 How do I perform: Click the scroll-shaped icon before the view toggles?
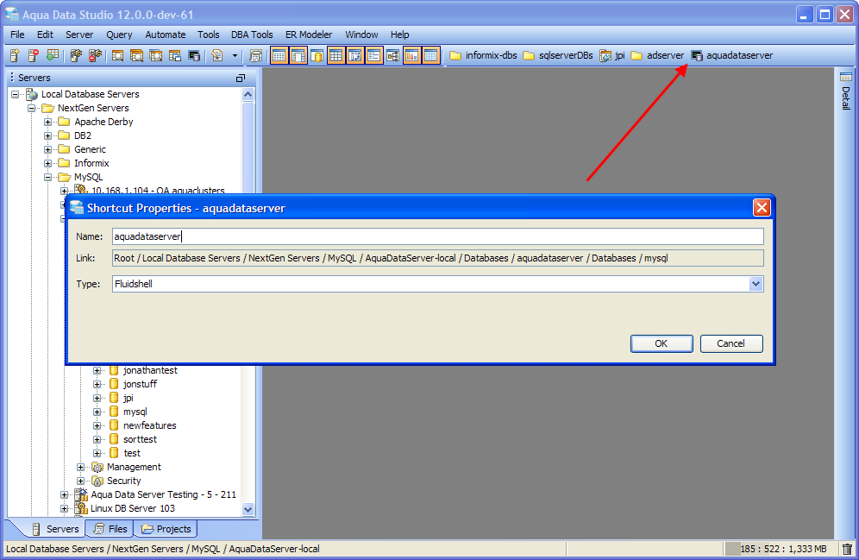(255, 55)
